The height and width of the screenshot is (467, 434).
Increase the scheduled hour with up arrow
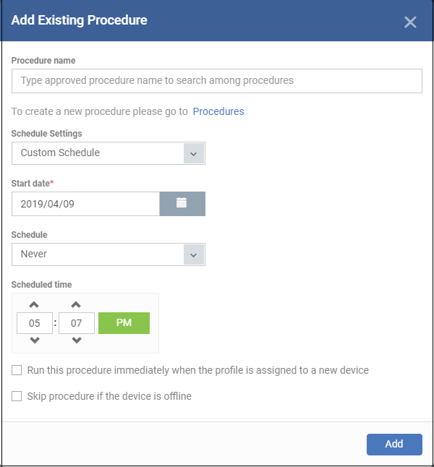point(34,304)
